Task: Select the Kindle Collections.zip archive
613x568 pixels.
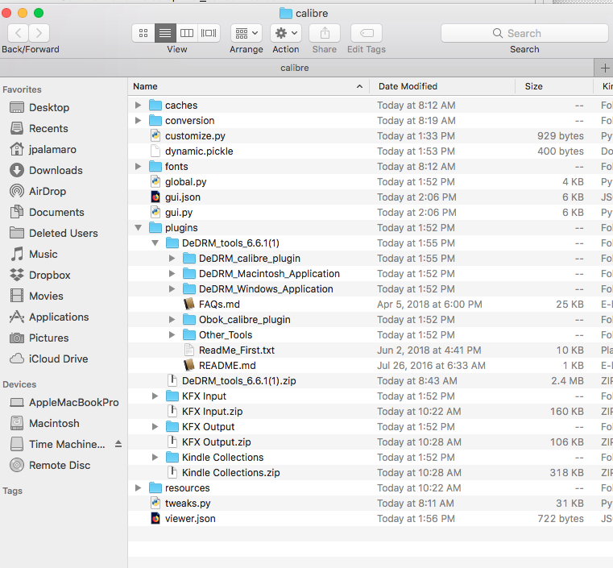Action: [231, 473]
